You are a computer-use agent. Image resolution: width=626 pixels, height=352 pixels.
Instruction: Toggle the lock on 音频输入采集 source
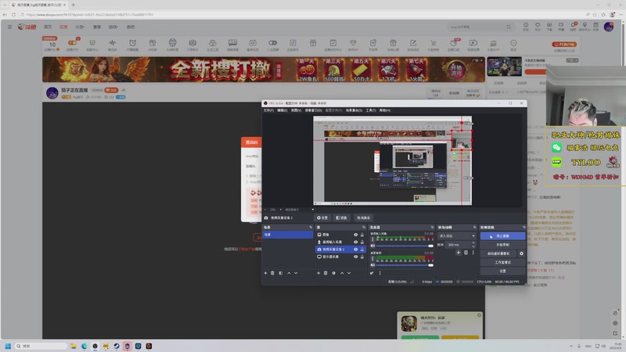tap(362, 242)
